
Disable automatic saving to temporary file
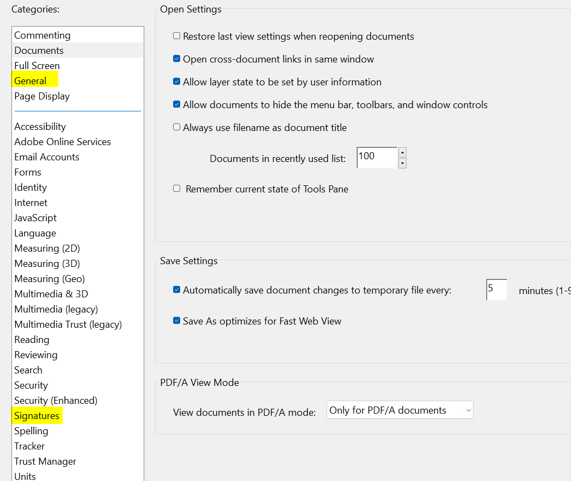176,290
